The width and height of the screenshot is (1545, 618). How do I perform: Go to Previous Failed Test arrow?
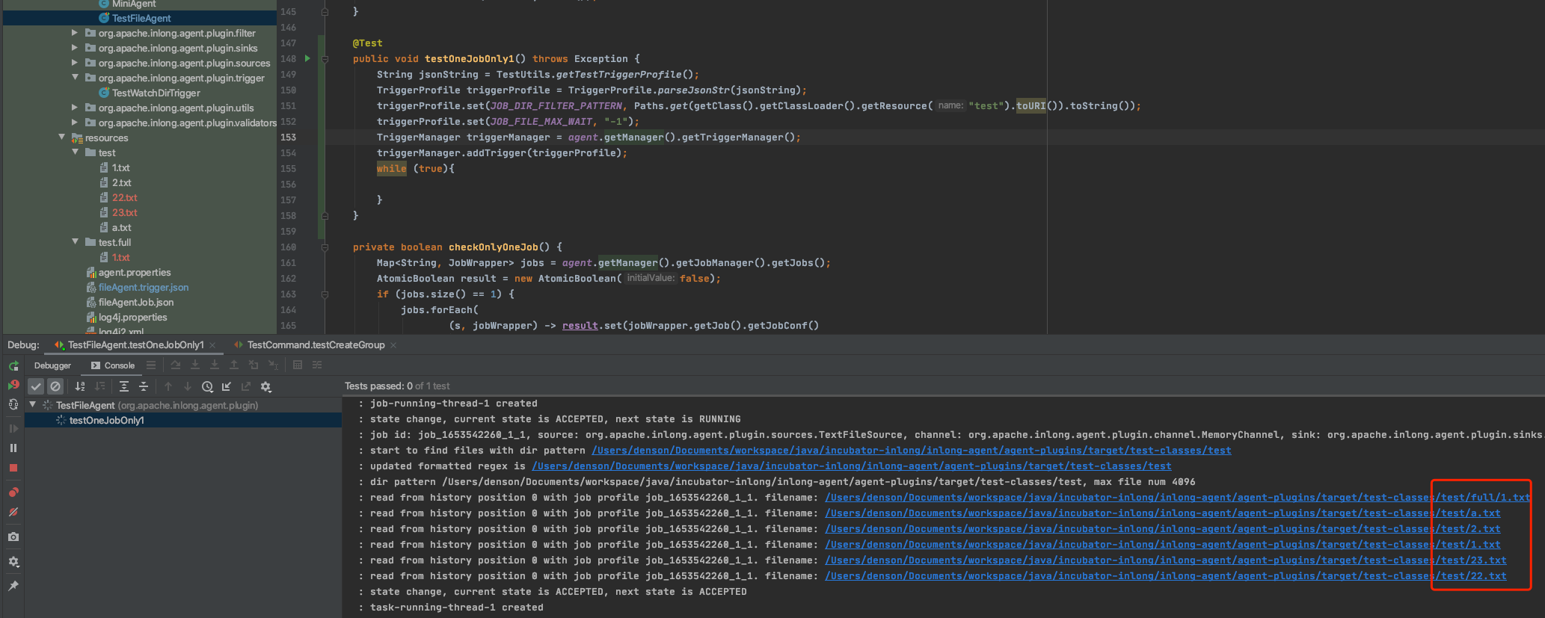(168, 386)
